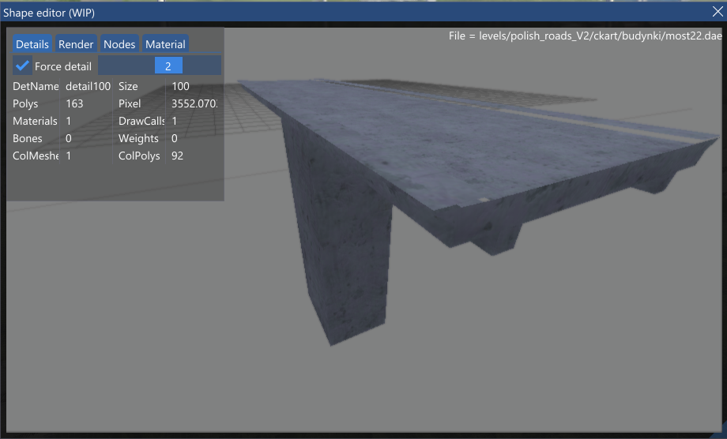Click the Materials label
This screenshot has width=727, height=439.
pos(36,121)
